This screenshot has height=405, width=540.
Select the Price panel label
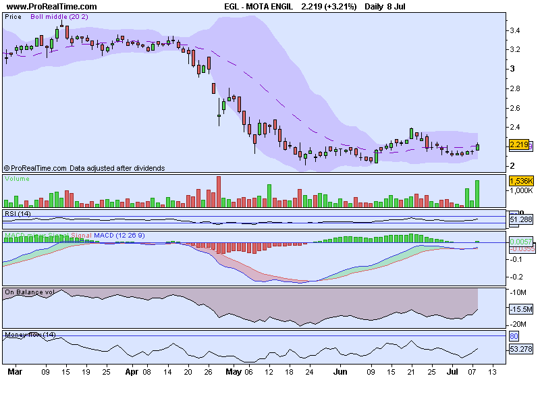(x=13, y=17)
